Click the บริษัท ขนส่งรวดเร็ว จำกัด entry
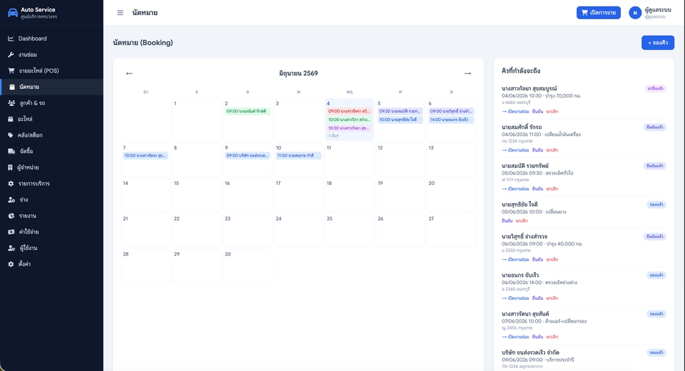This screenshot has height=371, width=685. pos(584,360)
